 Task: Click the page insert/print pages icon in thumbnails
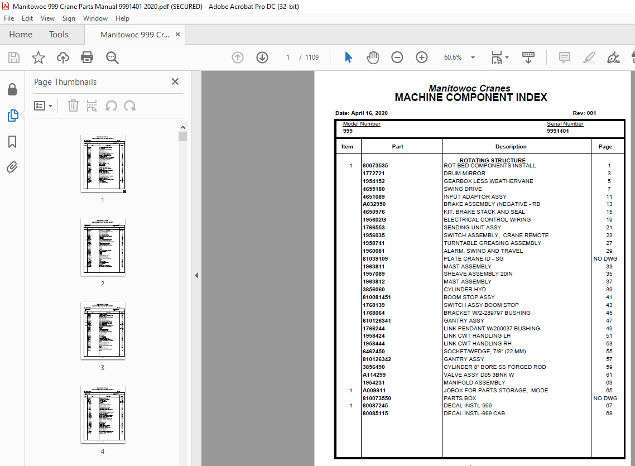pyautogui.click(x=92, y=106)
